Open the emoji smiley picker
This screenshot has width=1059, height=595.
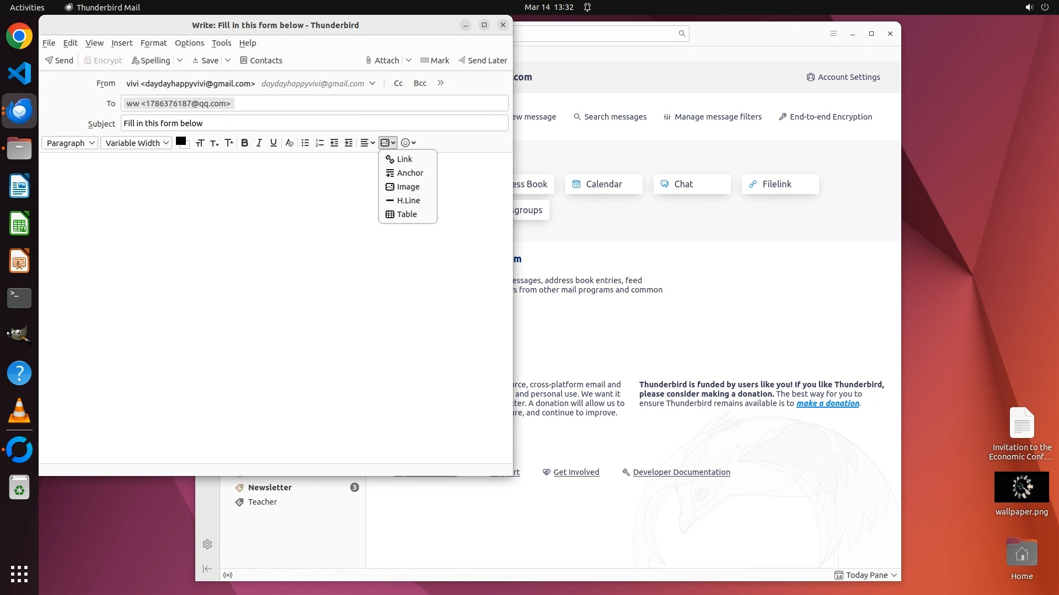(x=408, y=143)
